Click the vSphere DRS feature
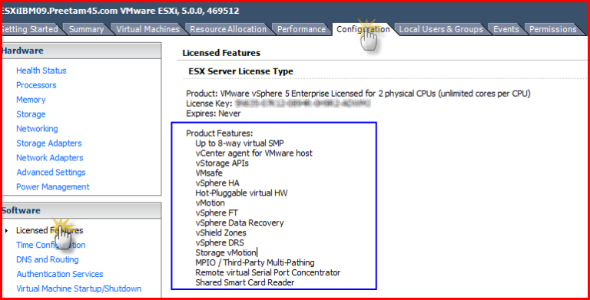This screenshot has height=300, width=590. [x=220, y=243]
